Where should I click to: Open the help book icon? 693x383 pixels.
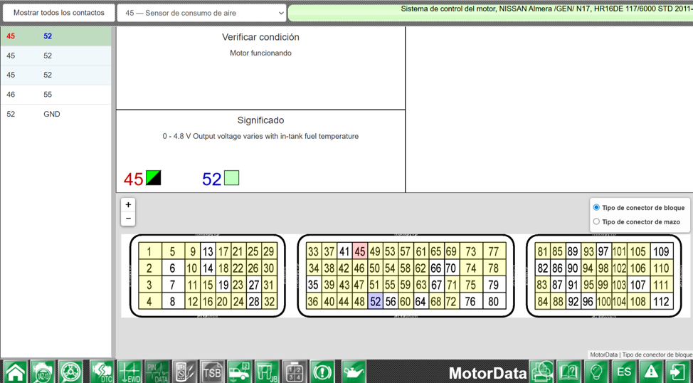point(568,372)
